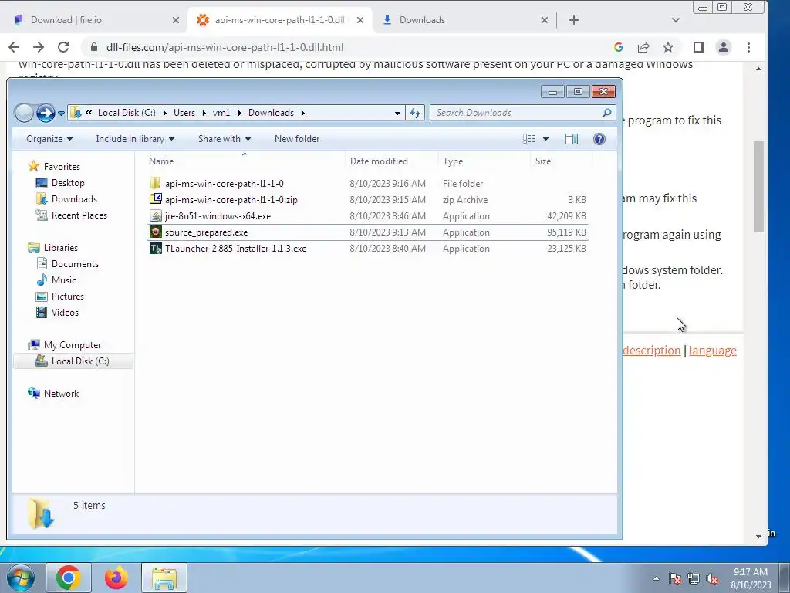Open Explorer Help with the question mark icon
This screenshot has height=593, width=790.
[599, 139]
